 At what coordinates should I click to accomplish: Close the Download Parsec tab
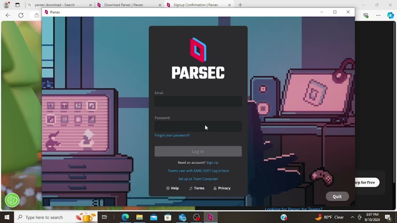click(x=160, y=5)
